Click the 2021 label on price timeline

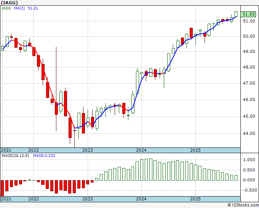(6, 150)
